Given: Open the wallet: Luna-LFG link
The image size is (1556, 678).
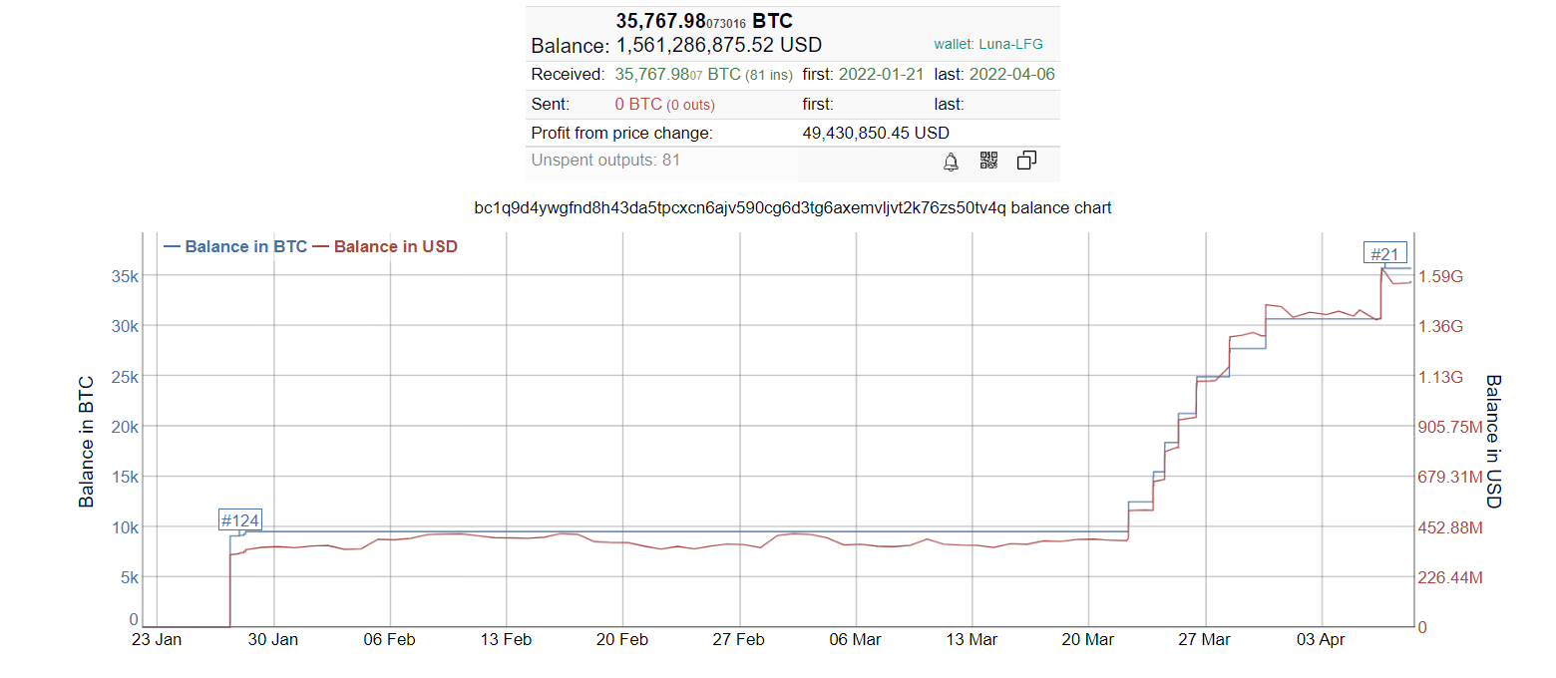Looking at the screenshot, I should pyautogui.click(x=987, y=45).
